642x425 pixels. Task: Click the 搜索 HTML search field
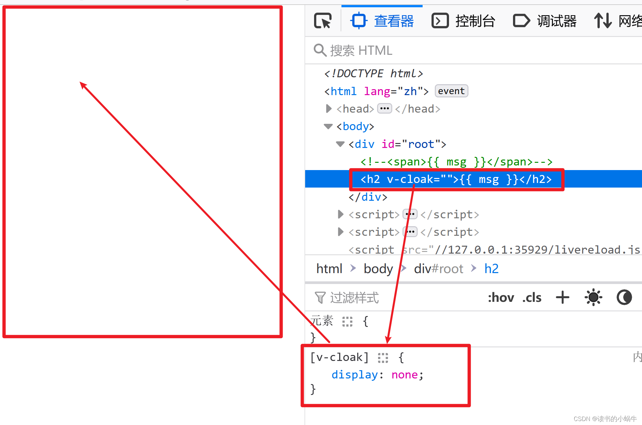(x=361, y=51)
